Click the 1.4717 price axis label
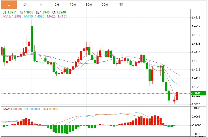The height and width of the screenshot is (137, 208). 196,26
